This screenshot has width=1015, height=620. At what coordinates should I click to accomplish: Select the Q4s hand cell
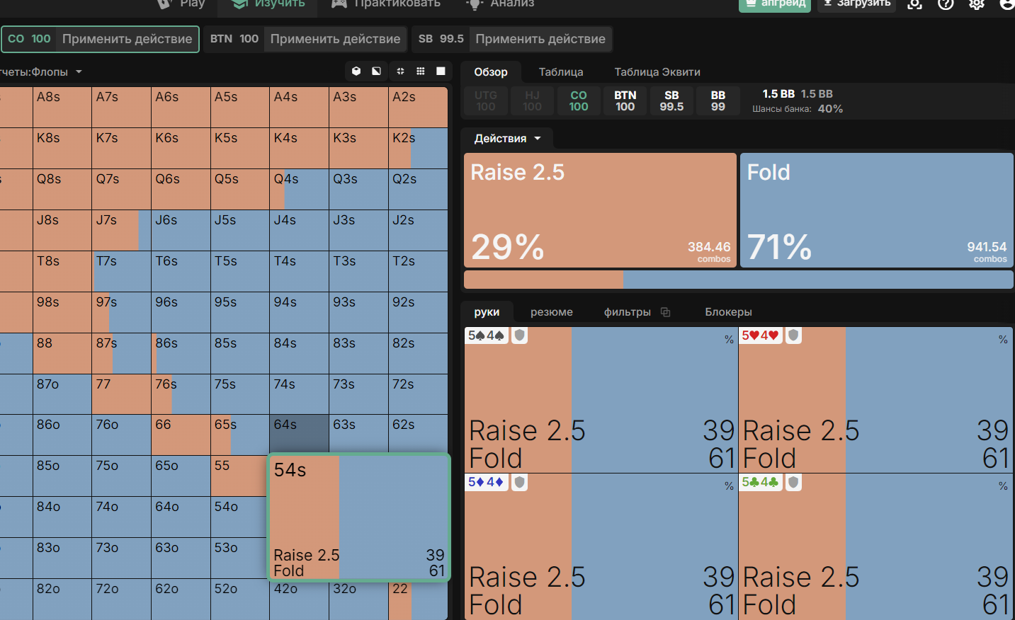[x=299, y=190]
